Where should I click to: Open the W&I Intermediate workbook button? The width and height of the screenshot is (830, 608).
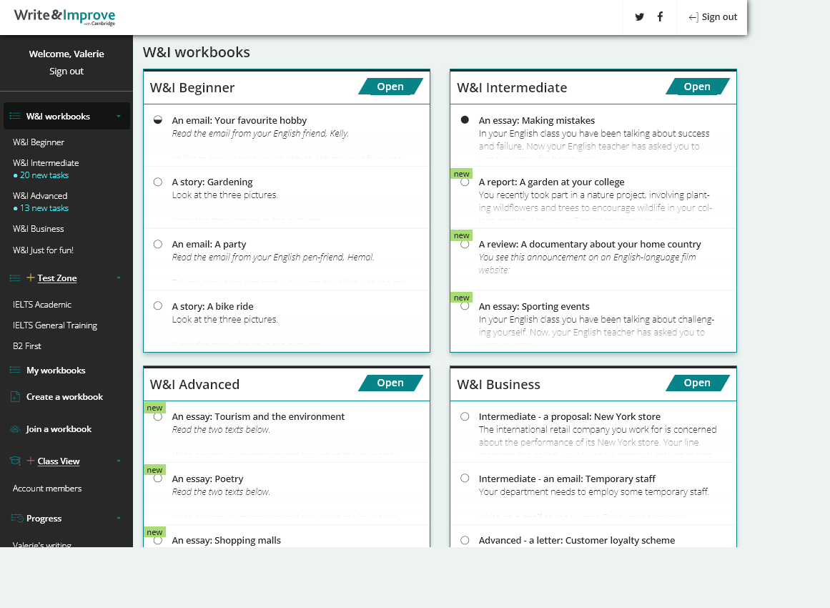pos(697,87)
